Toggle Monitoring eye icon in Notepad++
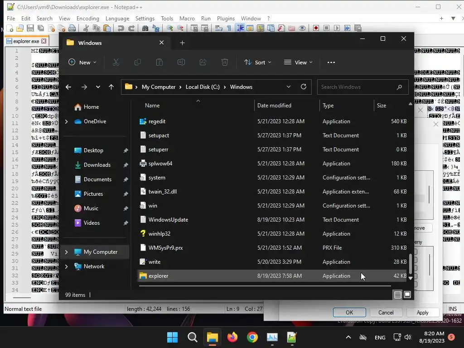The height and width of the screenshot is (348, 464). [302, 28]
